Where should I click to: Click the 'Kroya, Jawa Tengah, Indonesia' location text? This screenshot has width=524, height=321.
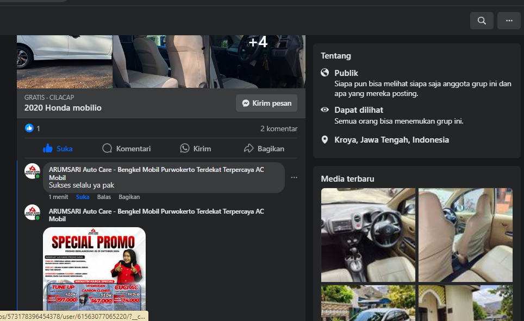tap(392, 140)
